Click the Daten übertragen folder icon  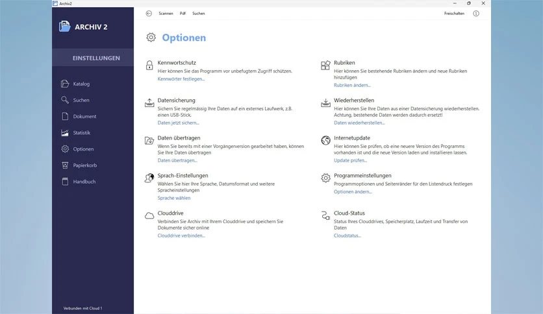click(149, 140)
